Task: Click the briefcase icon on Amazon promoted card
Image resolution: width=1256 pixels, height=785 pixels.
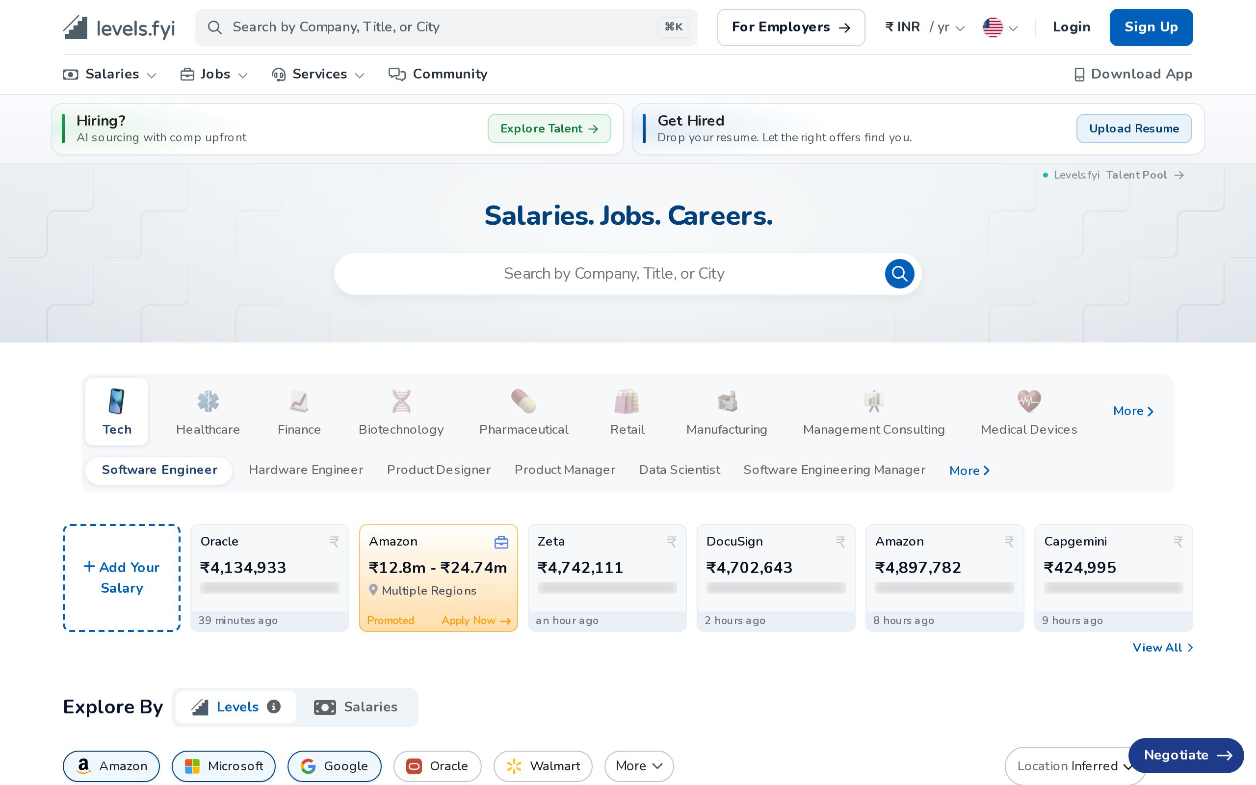Action: click(x=501, y=542)
